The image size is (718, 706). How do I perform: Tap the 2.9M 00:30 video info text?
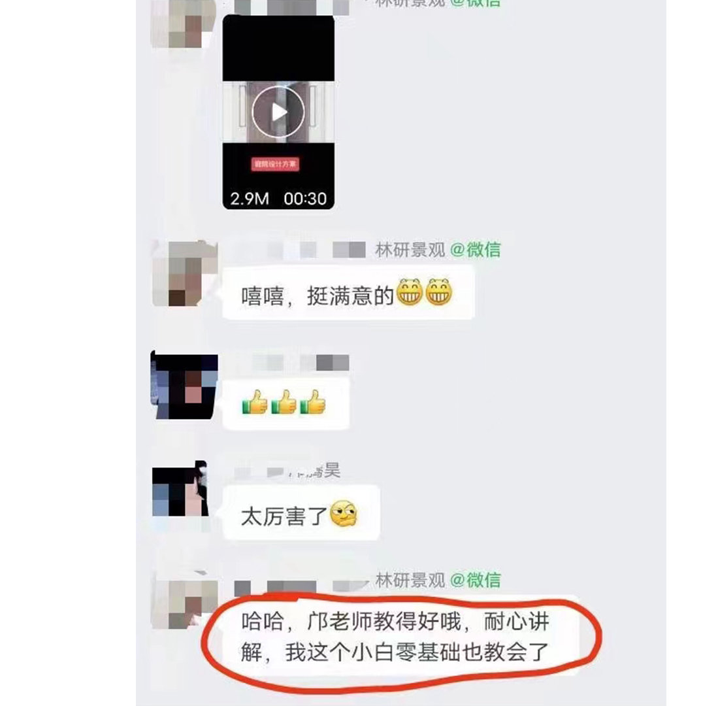[278, 199]
